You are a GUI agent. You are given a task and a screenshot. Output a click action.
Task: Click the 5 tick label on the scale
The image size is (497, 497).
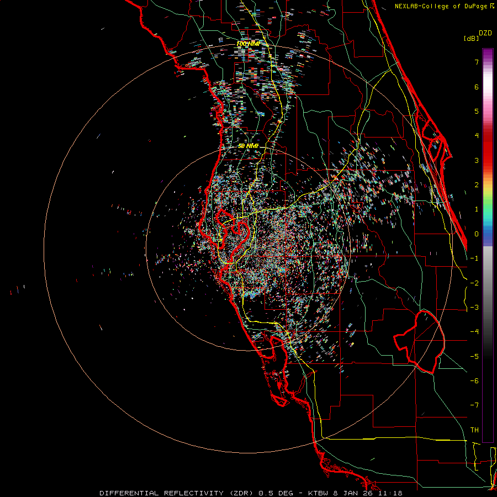coord(477,111)
